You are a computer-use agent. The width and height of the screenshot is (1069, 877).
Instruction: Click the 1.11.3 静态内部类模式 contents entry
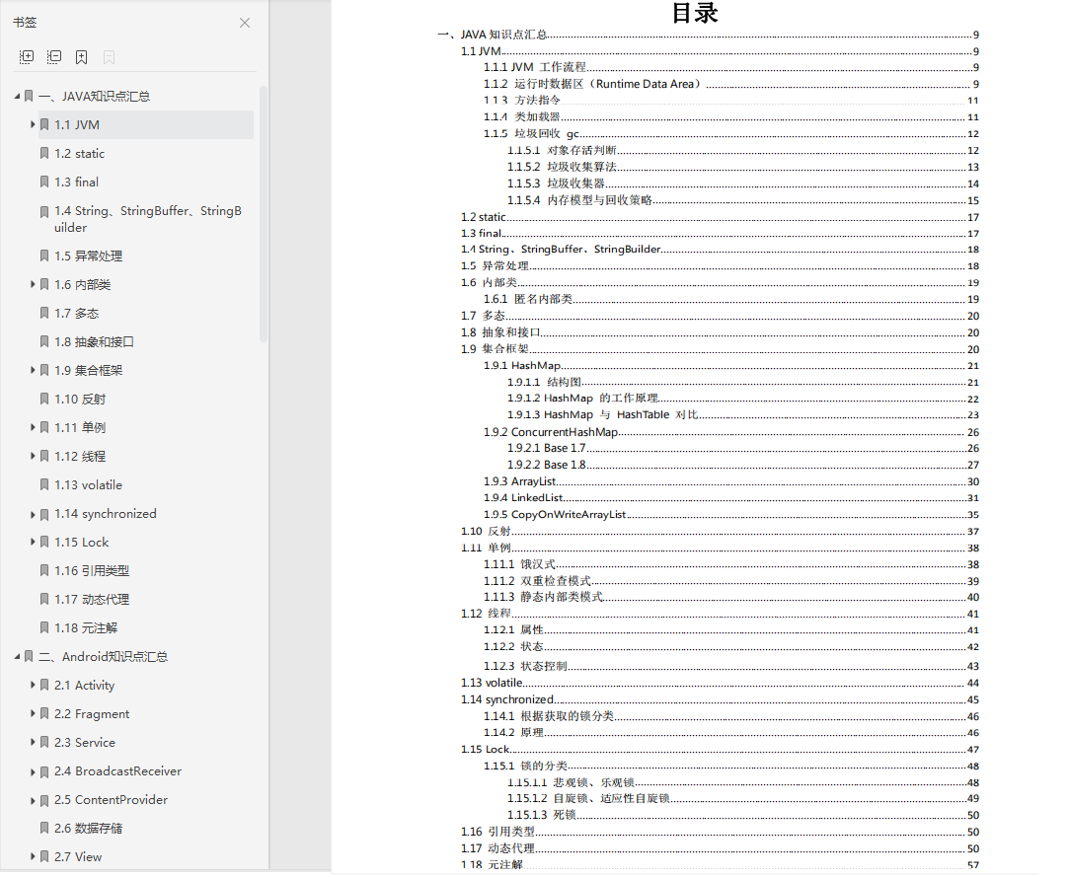tap(730, 597)
